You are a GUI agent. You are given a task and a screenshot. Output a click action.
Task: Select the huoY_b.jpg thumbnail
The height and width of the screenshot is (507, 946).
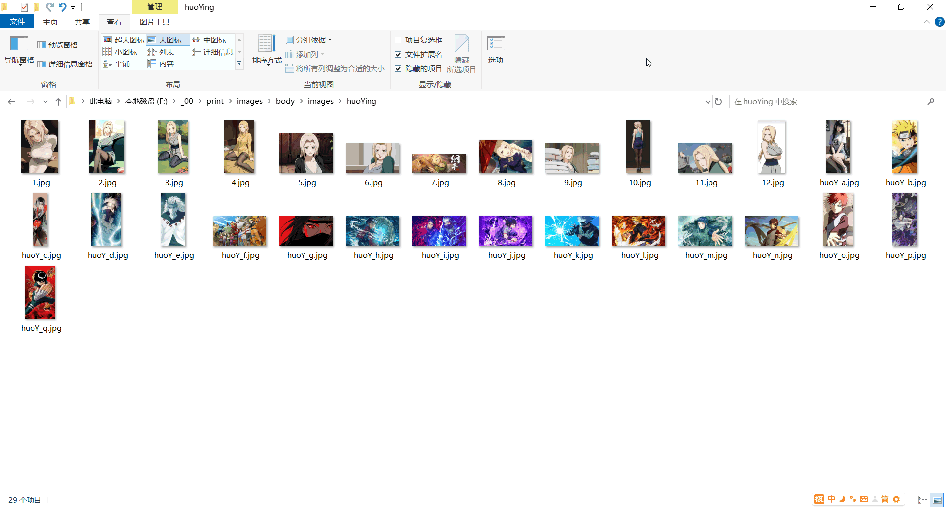pos(905,147)
